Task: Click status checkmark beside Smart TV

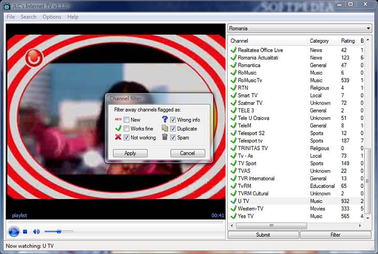Action: pyautogui.click(x=234, y=95)
